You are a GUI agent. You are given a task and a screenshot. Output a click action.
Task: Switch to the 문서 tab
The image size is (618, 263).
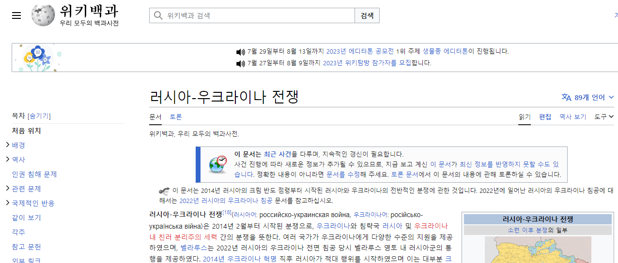pos(155,117)
